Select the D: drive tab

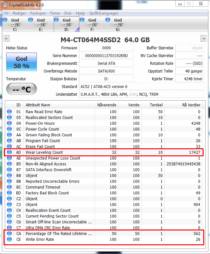(x=67, y=24)
